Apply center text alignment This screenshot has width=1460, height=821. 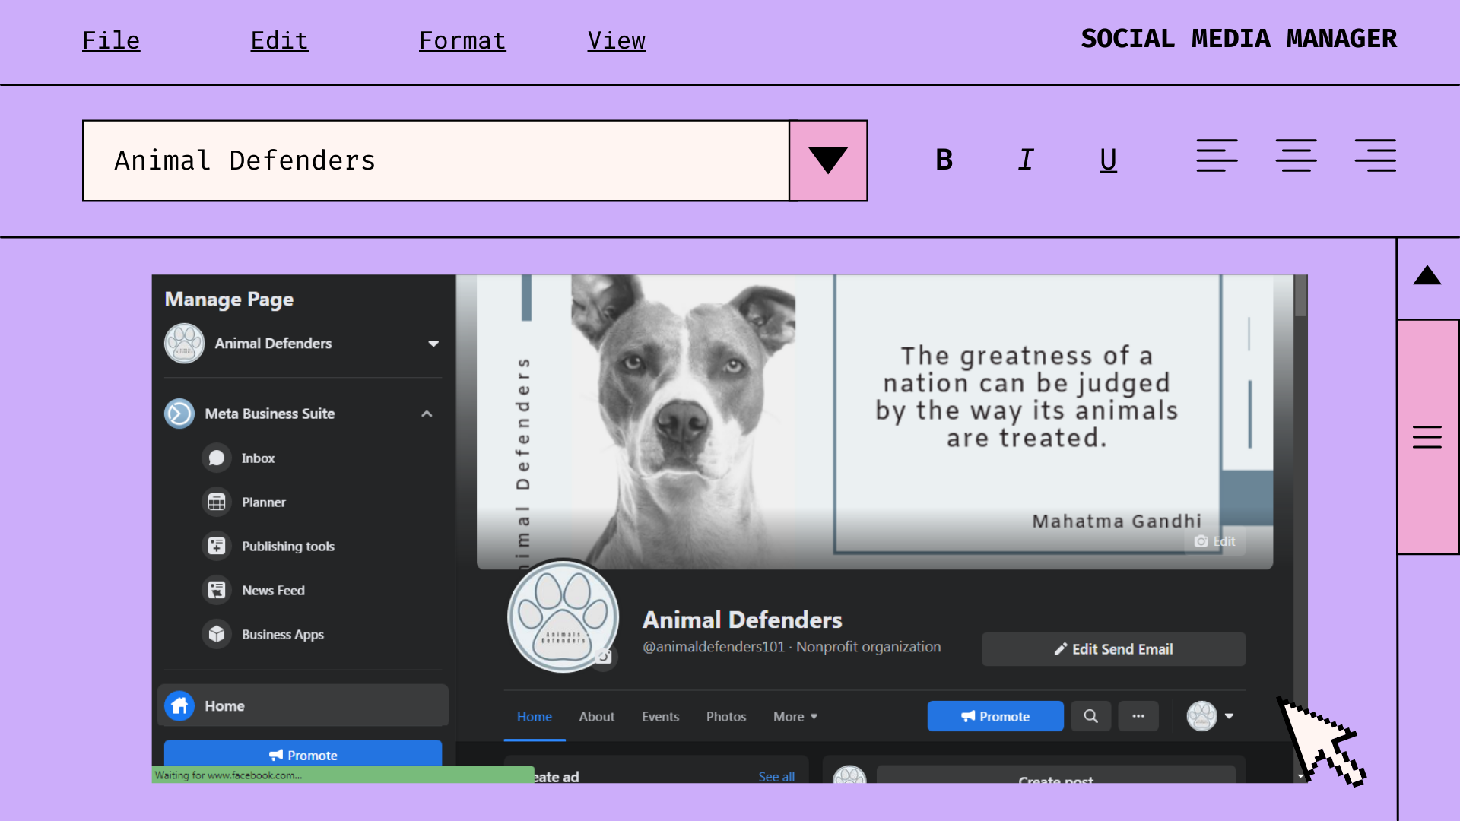pos(1296,156)
